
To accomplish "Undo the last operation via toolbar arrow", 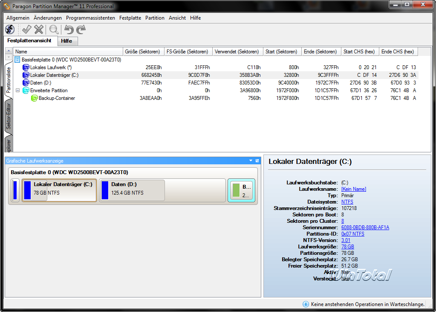I will 69,29.
